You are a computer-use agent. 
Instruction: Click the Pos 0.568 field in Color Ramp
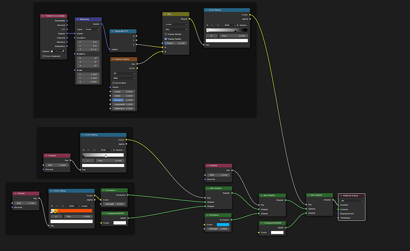[110, 161]
